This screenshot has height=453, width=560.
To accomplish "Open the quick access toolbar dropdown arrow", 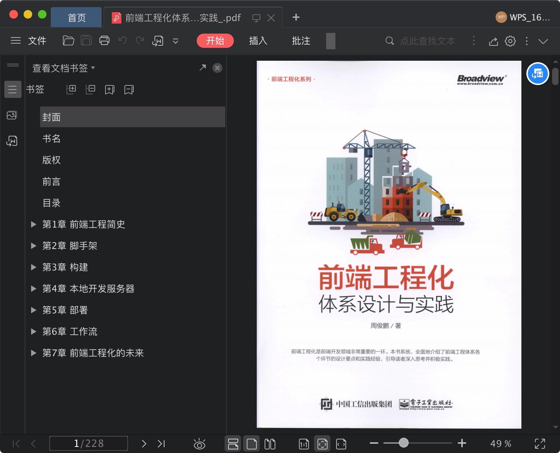I will click(x=176, y=41).
